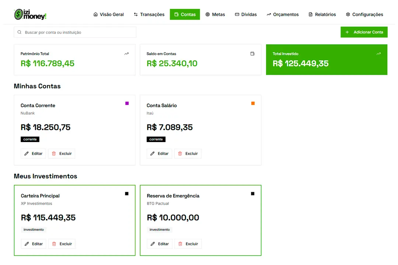Screen dimensions: 398x265
Task: Click the growth icon on Total Investido card
Action: (378, 54)
